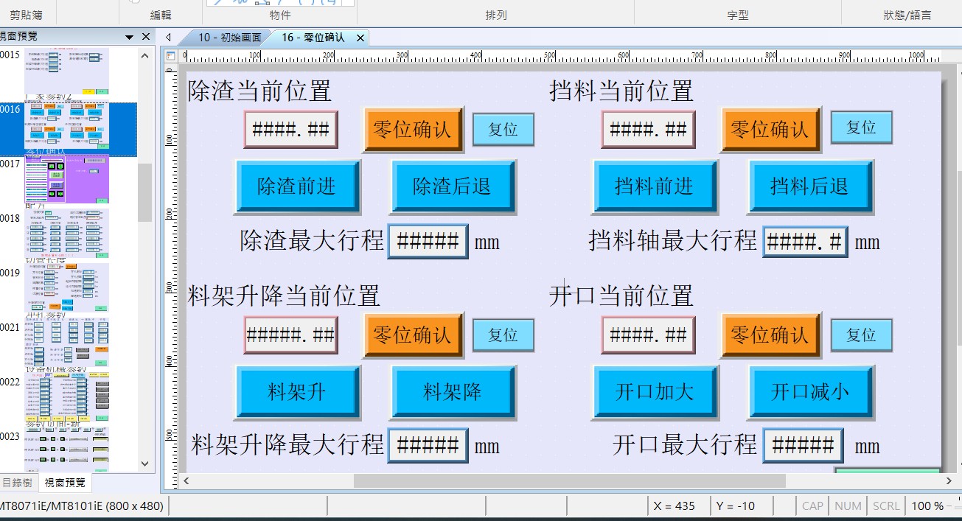This screenshot has height=521, width=962.
Task: Click the thumbnail list scroll down arrow
Action: coord(145,464)
